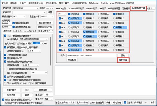
Task: Click the 高级配置 button
Action: [x=72, y=60]
